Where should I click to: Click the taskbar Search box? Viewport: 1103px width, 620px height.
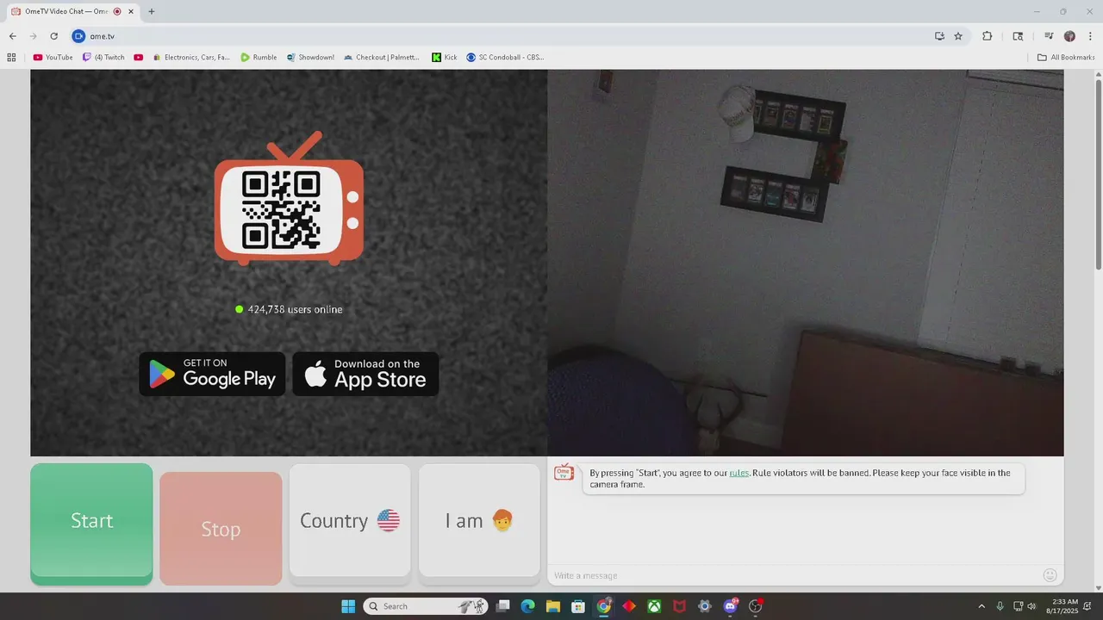click(426, 606)
